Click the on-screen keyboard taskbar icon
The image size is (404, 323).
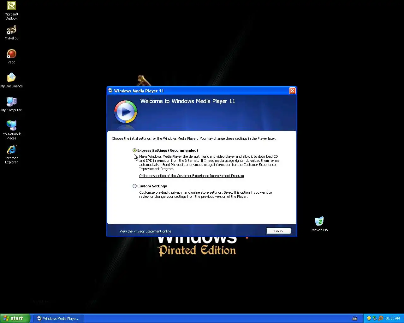click(355, 319)
